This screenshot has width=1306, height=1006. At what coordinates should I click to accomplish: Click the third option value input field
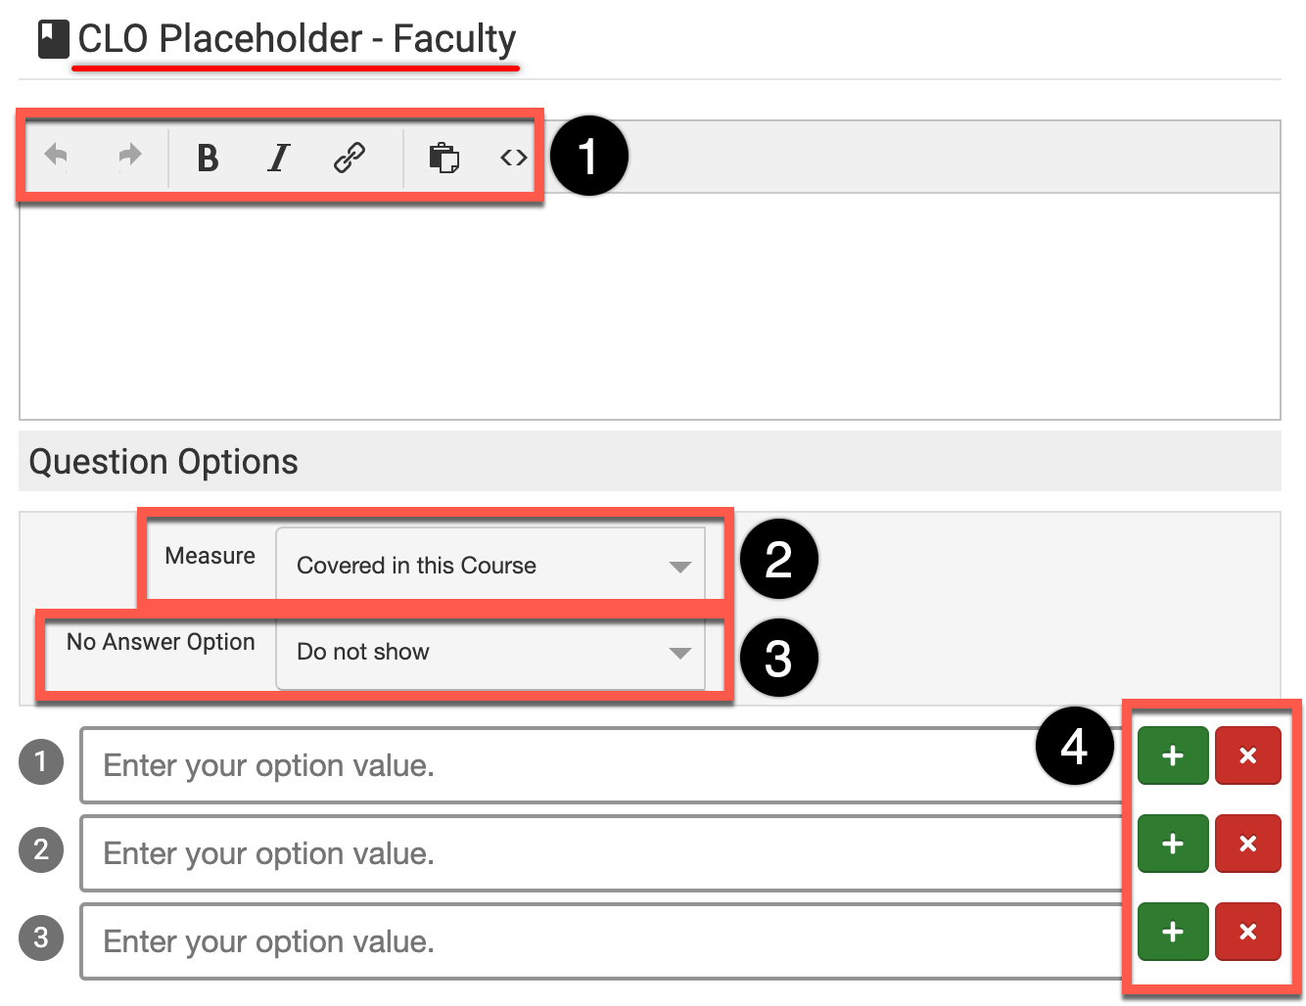click(x=599, y=941)
